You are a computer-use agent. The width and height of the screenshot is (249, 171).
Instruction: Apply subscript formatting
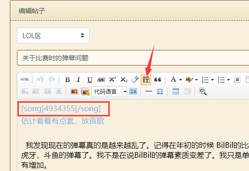tap(124, 80)
